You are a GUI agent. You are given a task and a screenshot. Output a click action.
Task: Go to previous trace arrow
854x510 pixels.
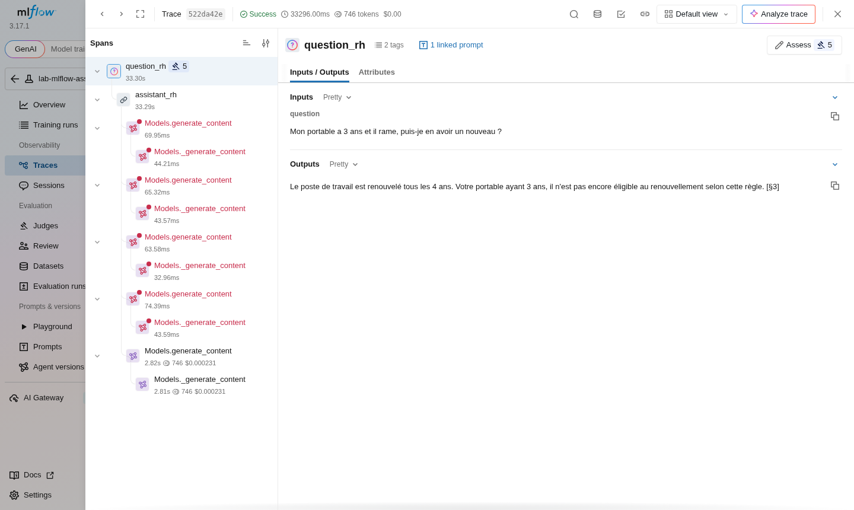102,14
